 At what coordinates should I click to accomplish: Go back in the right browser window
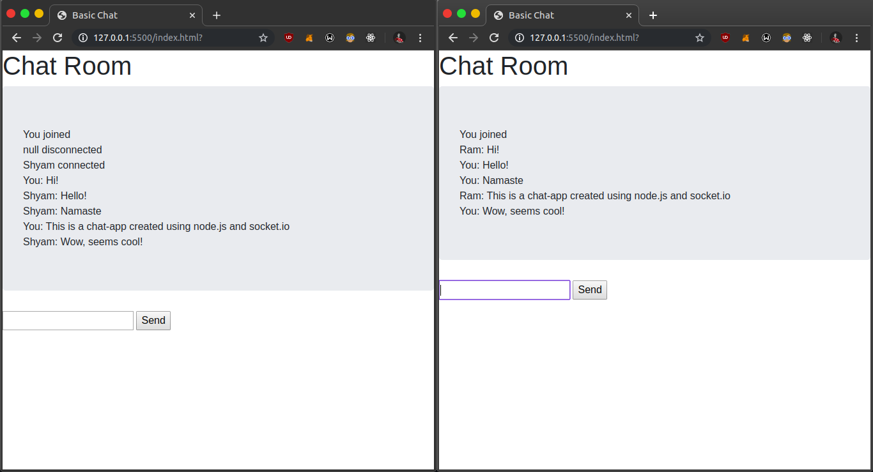453,38
